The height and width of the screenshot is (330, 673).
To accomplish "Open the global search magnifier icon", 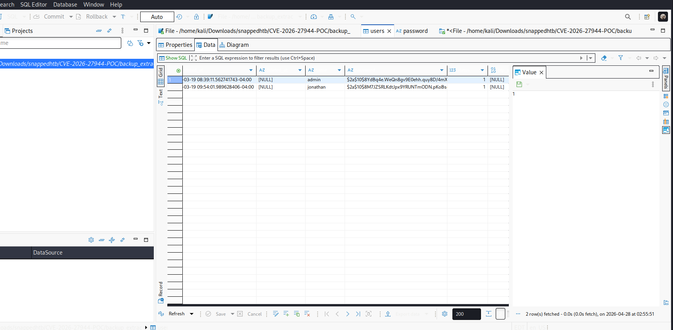I will click(x=628, y=17).
